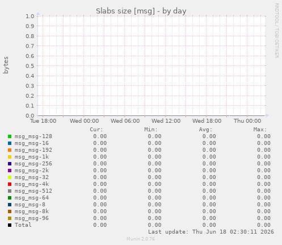282x245 pixels.
Task: Click the Tue 18:00 x-axis label
Action: (43, 121)
